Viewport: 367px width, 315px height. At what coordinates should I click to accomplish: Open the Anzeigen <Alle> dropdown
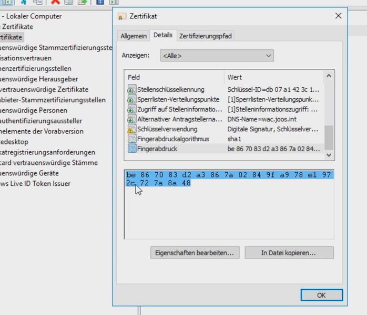coord(217,56)
